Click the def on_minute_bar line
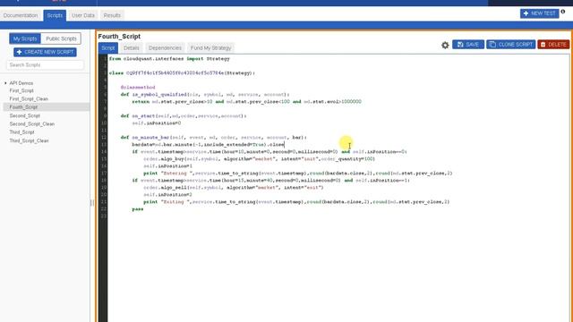The height and width of the screenshot is (322, 573). coord(214,138)
